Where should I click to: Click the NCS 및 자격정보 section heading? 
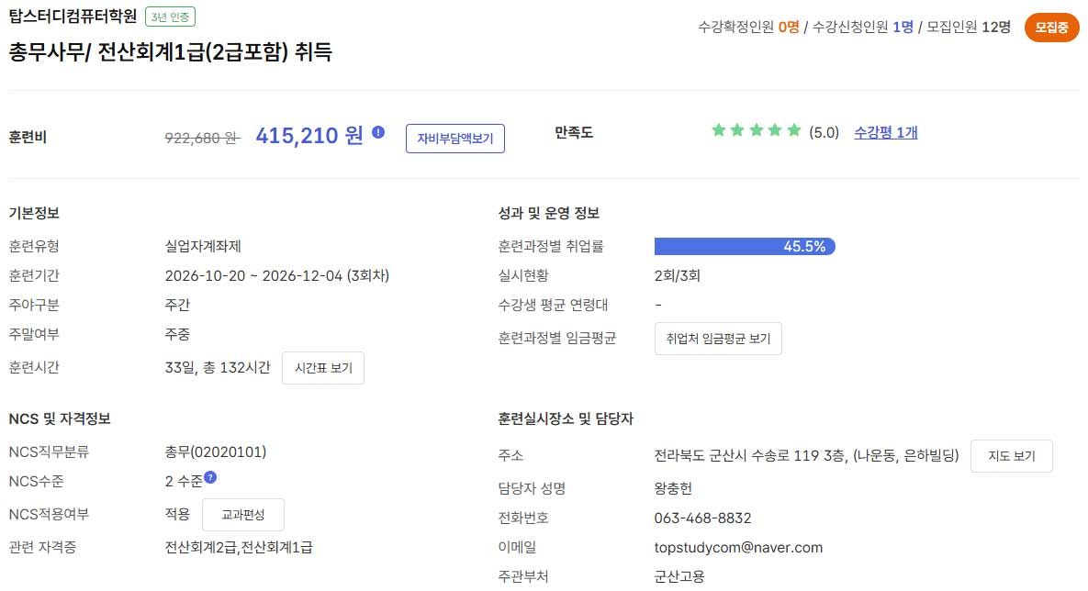tap(60, 419)
